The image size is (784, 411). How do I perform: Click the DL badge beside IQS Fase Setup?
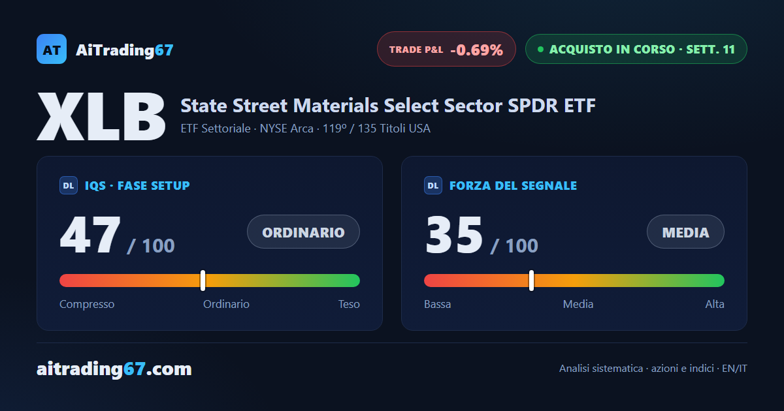coord(69,186)
